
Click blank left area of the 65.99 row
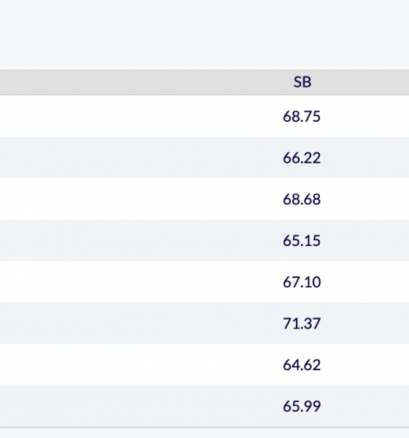coord(126,406)
